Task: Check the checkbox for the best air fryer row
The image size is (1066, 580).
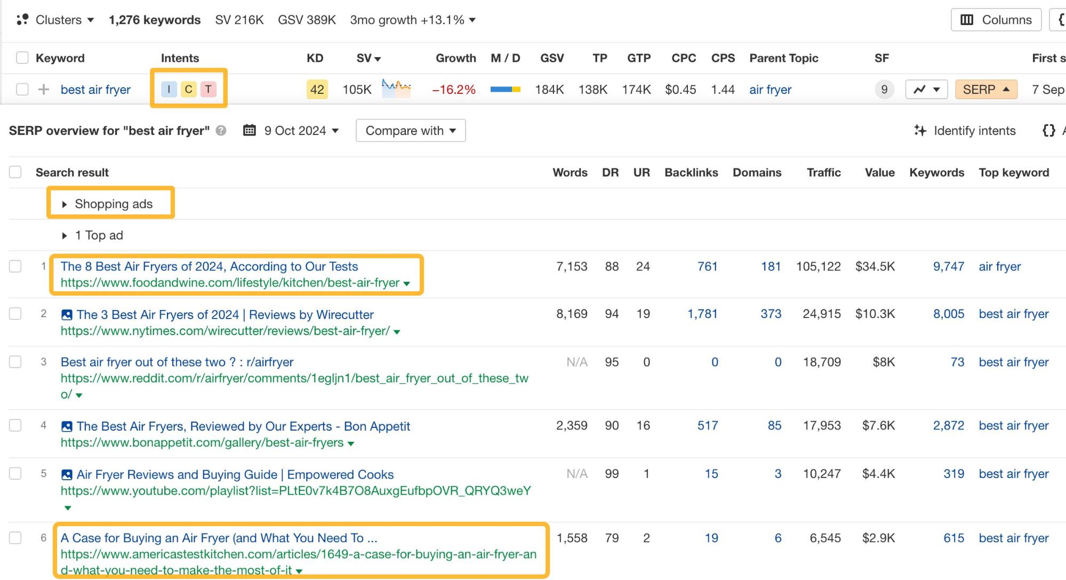Action: pos(22,89)
